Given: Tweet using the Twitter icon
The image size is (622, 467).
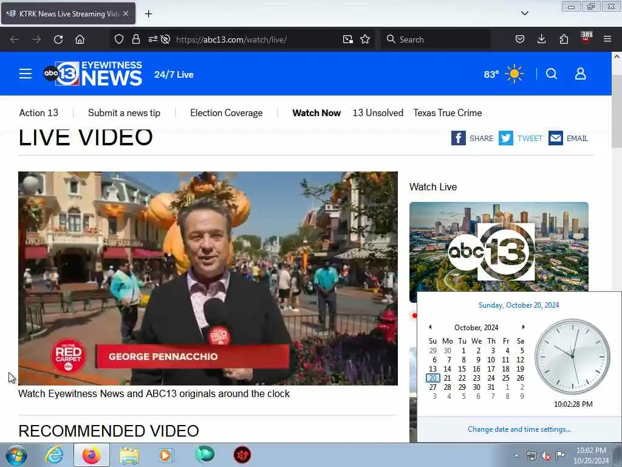Looking at the screenshot, I should coord(506,138).
